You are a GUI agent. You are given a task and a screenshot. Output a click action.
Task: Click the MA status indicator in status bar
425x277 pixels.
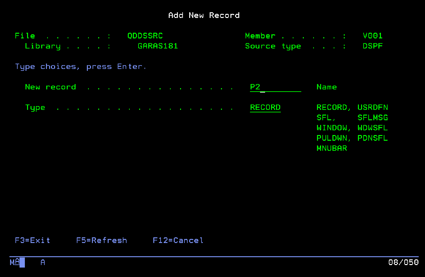pos(15,262)
